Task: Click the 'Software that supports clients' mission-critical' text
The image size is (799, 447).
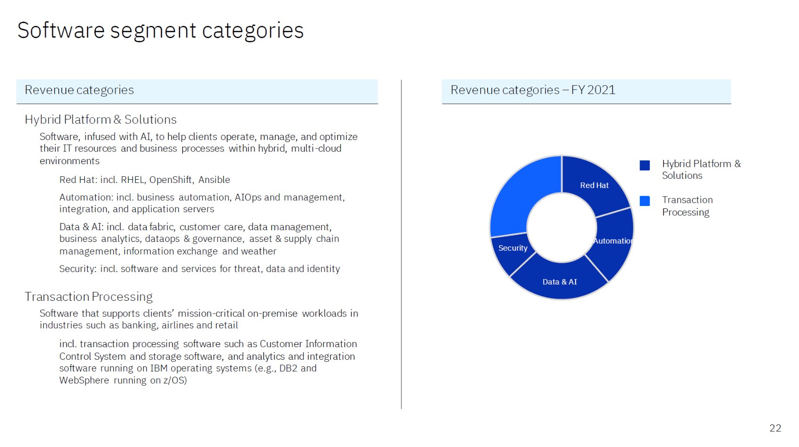Action: [199, 319]
